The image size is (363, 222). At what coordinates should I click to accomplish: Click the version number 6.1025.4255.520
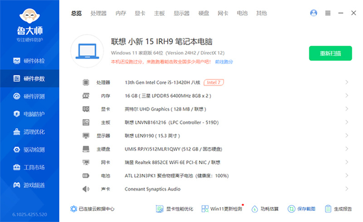[29, 215]
